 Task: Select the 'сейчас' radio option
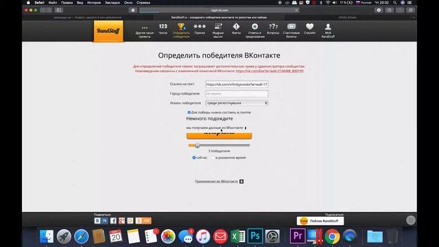click(x=193, y=158)
